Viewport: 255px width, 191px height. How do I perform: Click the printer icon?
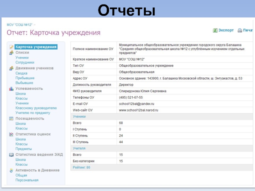tap(240, 30)
